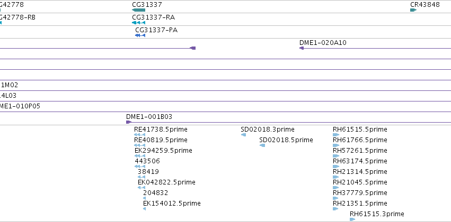Select the EK294259.5prime EST glyph

click(140, 156)
